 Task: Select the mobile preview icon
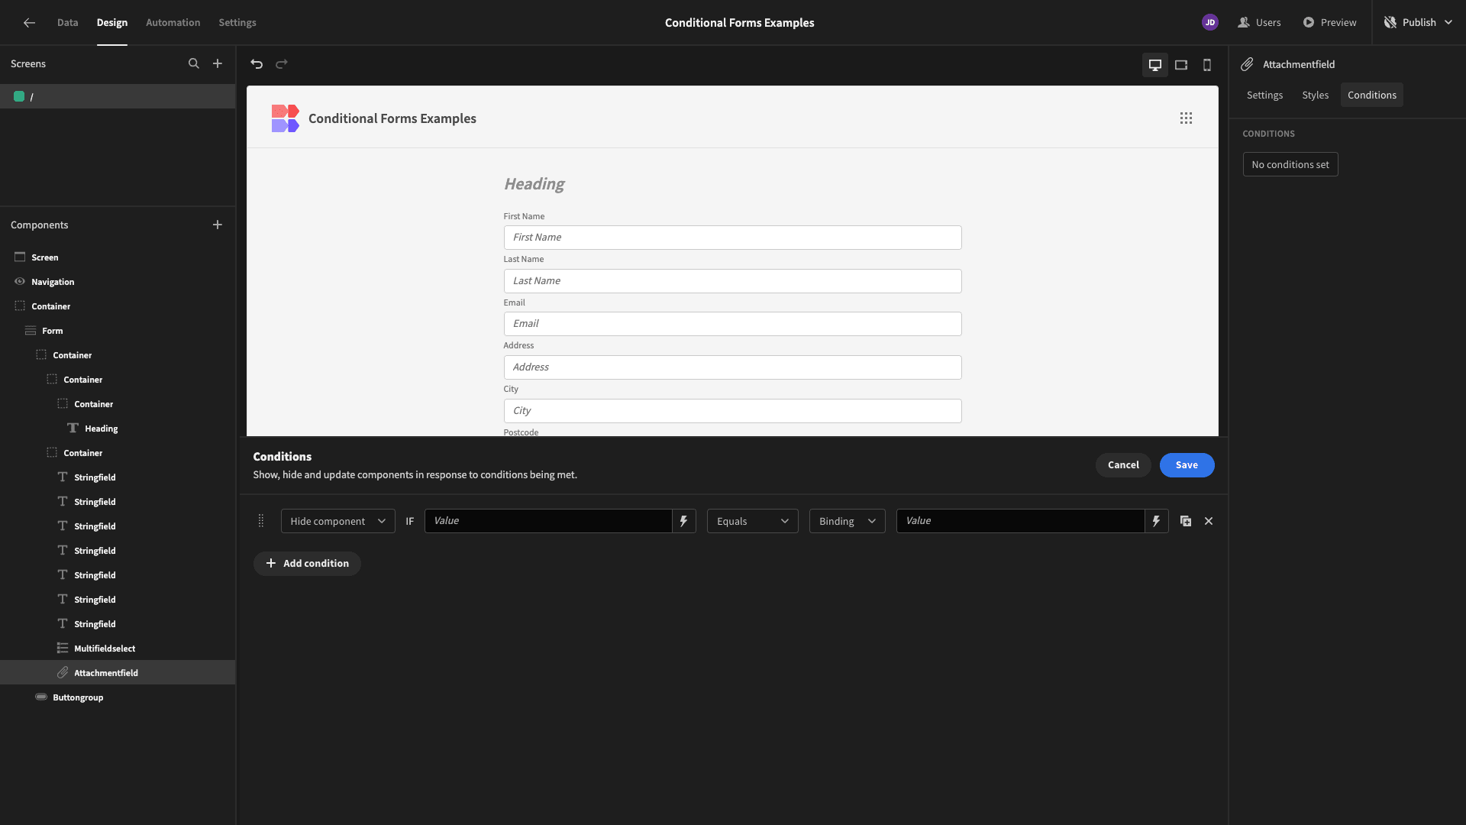[1206, 65]
